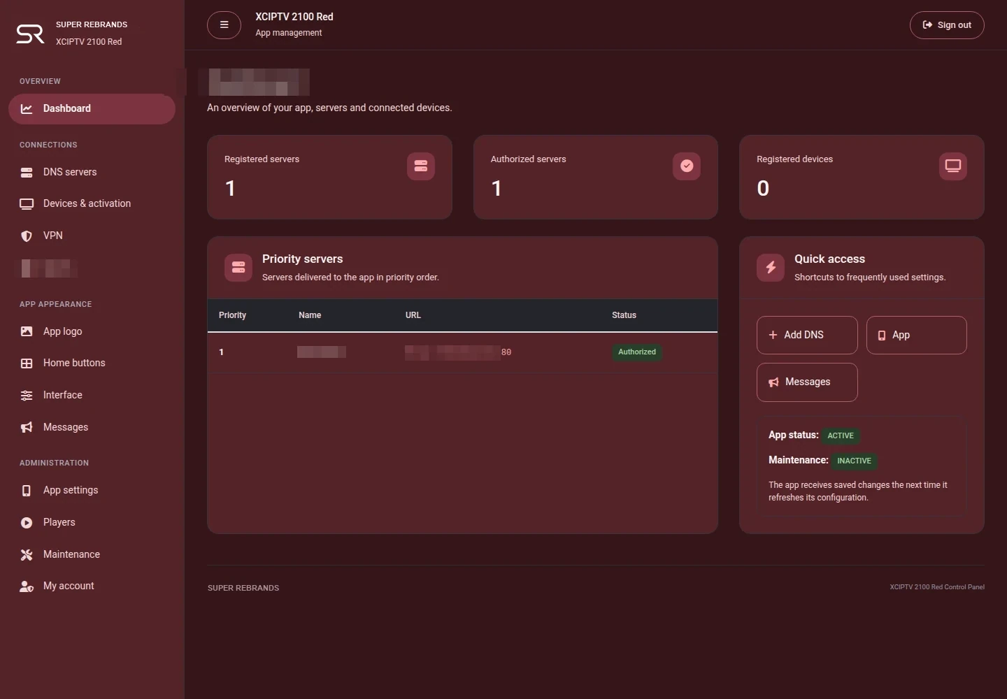Click the Registered servers count value
The width and height of the screenshot is (1007, 699).
(230, 189)
